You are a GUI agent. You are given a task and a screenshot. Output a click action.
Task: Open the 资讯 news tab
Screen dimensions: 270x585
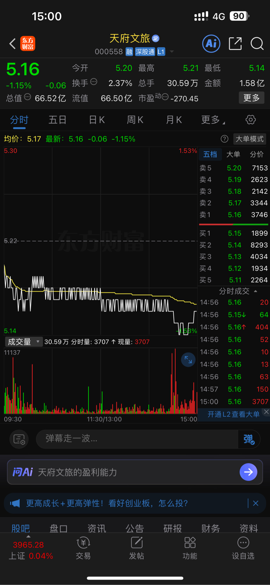97,528
